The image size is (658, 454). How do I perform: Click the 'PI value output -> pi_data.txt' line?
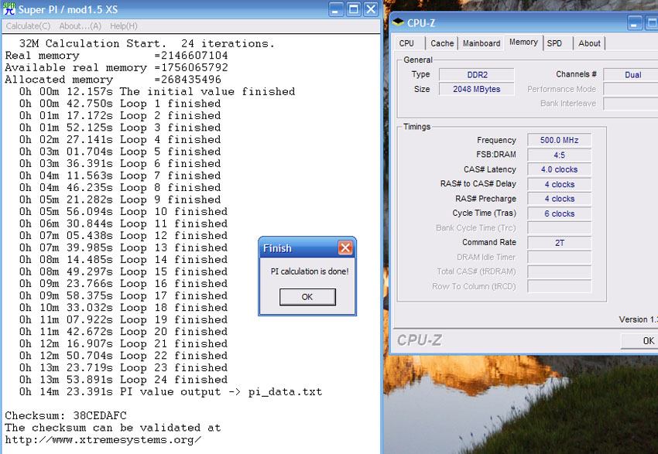tap(170, 392)
